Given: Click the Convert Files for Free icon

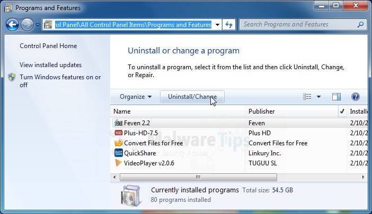Looking at the screenshot, I should 118,143.
